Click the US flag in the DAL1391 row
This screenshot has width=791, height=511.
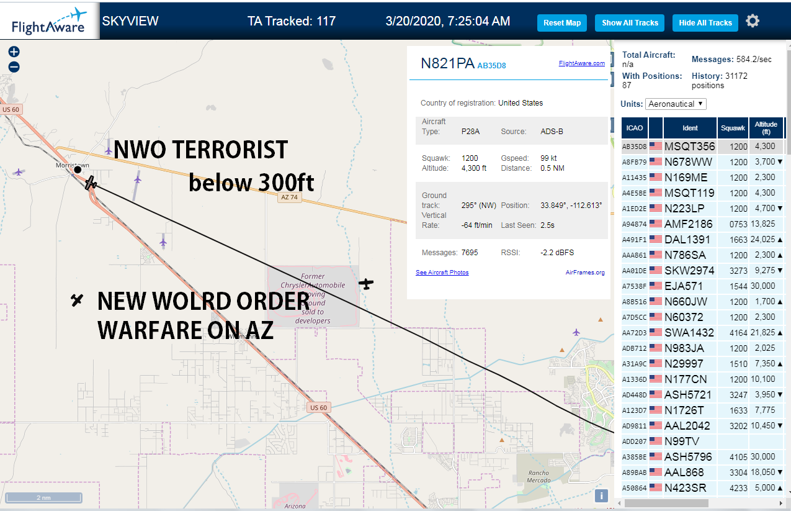[x=656, y=240]
